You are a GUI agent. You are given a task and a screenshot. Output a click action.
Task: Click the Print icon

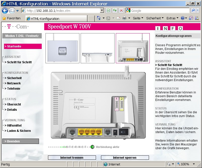[124, 18]
